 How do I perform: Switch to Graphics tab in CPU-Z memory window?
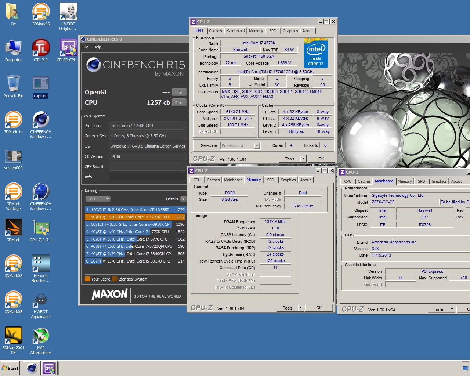coord(288,180)
